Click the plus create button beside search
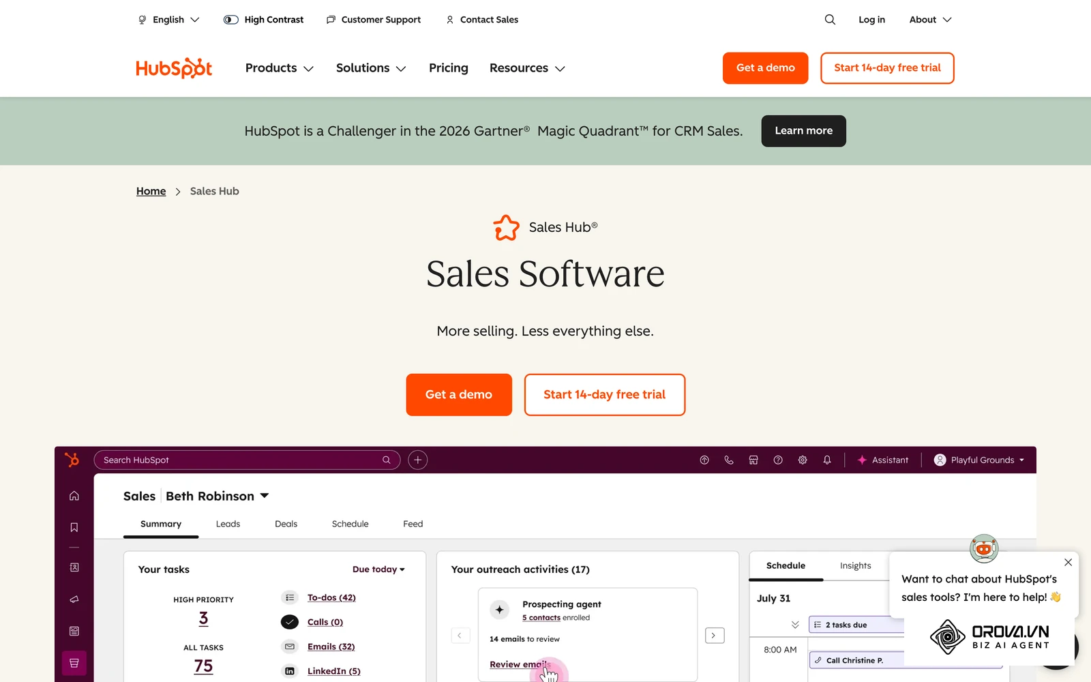1091x682 pixels. (x=418, y=460)
